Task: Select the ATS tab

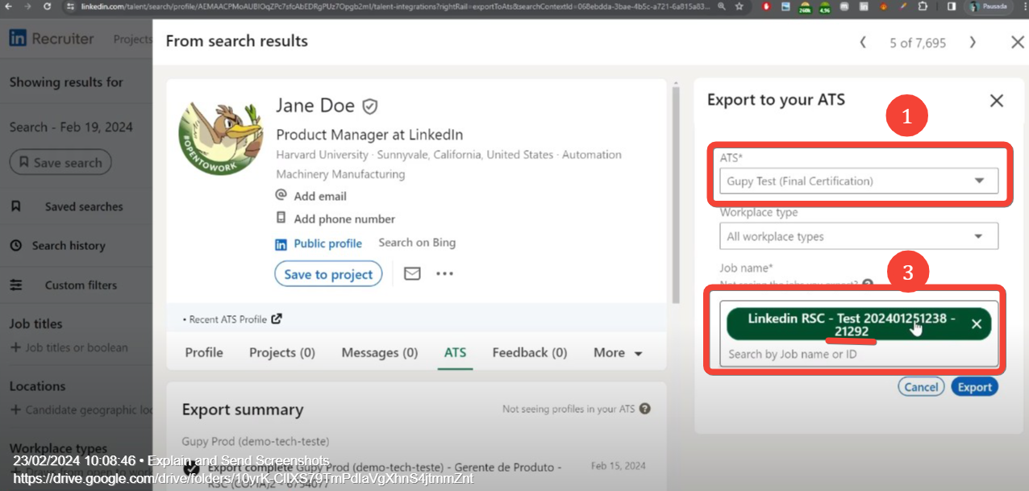Action: (x=455, y=352)
